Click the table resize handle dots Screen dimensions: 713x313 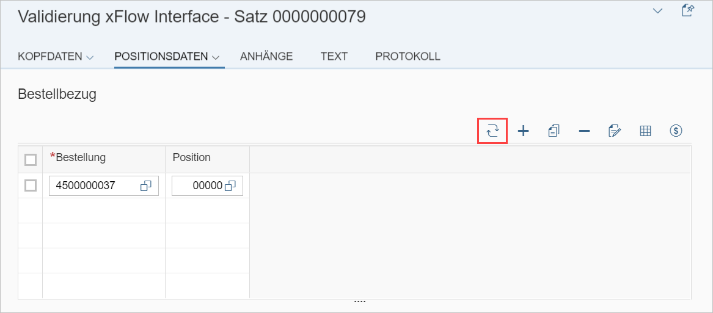[359, 301]
